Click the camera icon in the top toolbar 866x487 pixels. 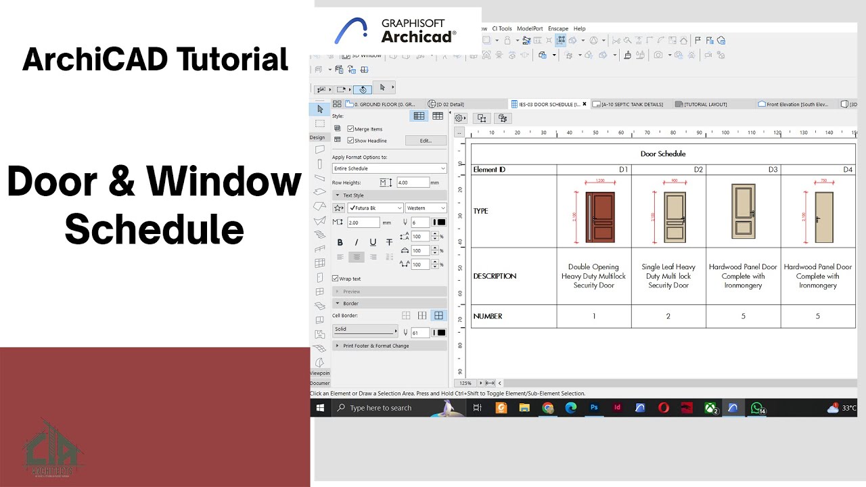pyautogui.click(x=658, y=55)
